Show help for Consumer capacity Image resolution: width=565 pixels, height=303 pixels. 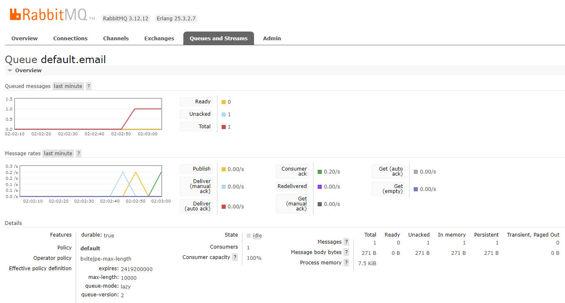[234, 257]
